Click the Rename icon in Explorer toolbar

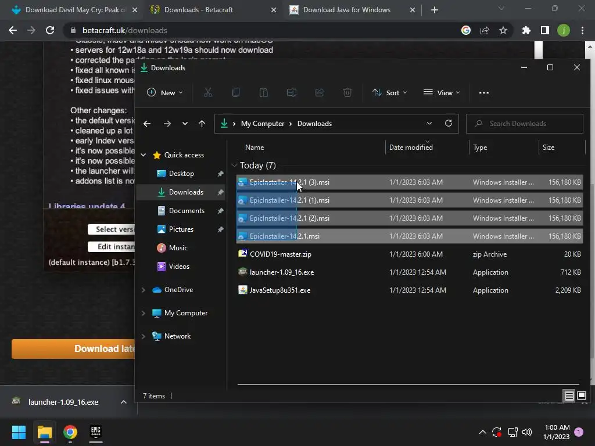click(x=292, y=92)
